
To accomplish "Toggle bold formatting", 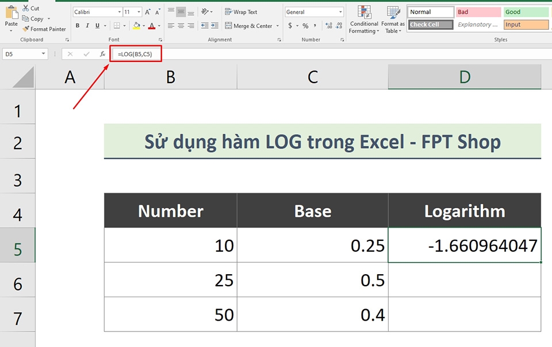I will (x=78, y=26).
